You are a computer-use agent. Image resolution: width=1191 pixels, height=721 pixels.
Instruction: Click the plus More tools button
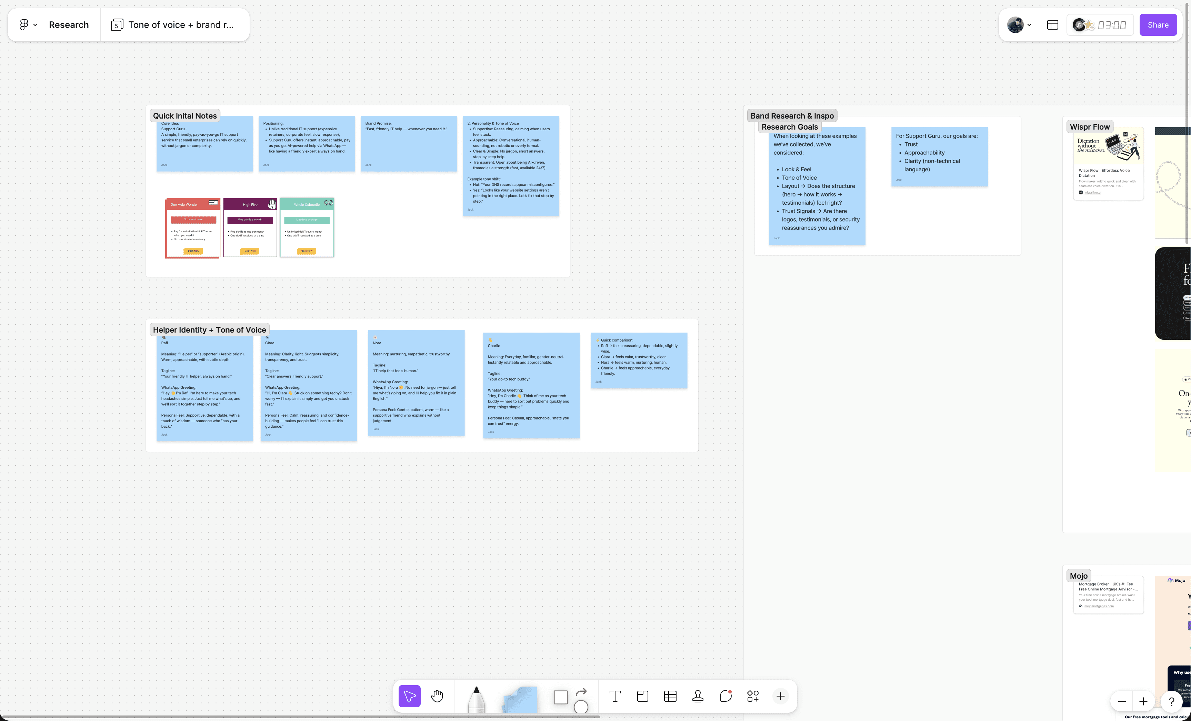780,696
